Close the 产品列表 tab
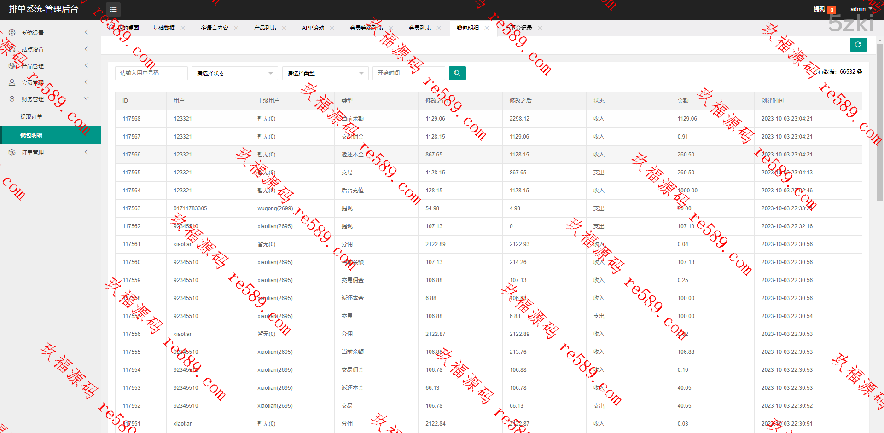The image size is (884, 433). click(284, 28)
